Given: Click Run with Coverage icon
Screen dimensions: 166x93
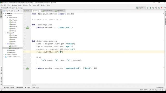Looking at the screenshot, I should click(x=153, y=8).
